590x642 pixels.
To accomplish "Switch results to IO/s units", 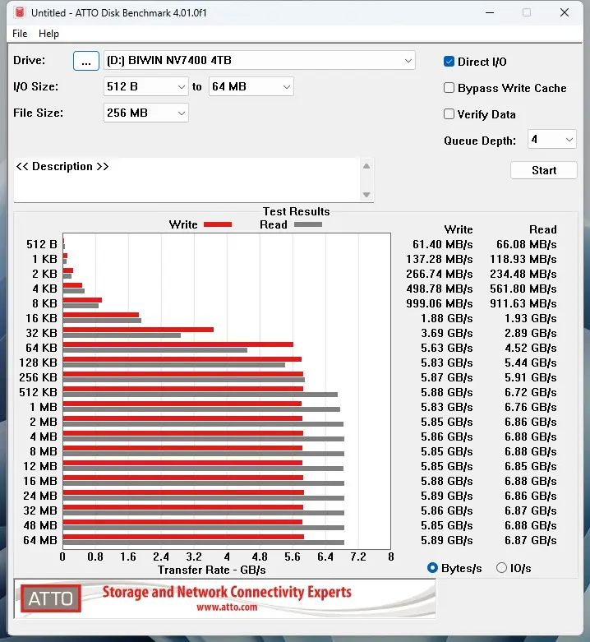I will tap(501, 568).
